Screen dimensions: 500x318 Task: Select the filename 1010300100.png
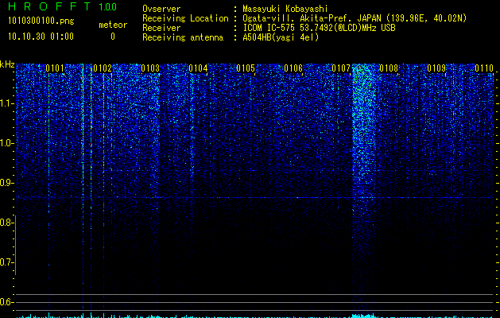pyautogui.click(x=41, y=21)
